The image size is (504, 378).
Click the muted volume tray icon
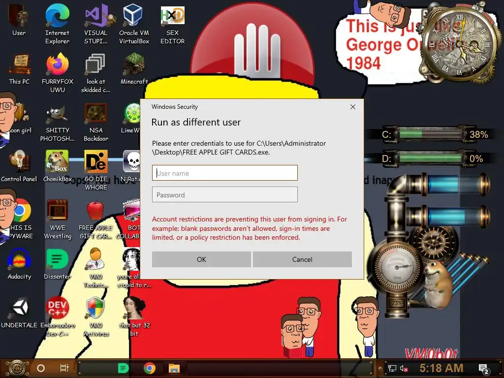404,368
